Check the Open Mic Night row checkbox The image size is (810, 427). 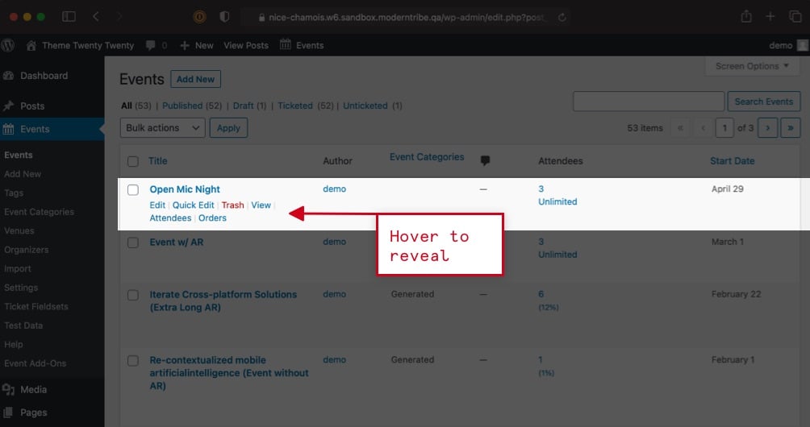(133, 190)
